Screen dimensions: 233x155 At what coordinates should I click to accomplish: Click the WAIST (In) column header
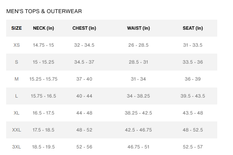[138, 28]
